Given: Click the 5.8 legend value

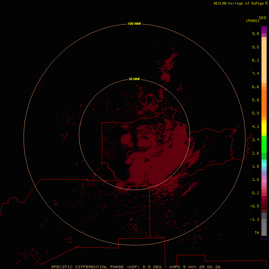Looking at the screenshot, I should [x=256, y=100].
